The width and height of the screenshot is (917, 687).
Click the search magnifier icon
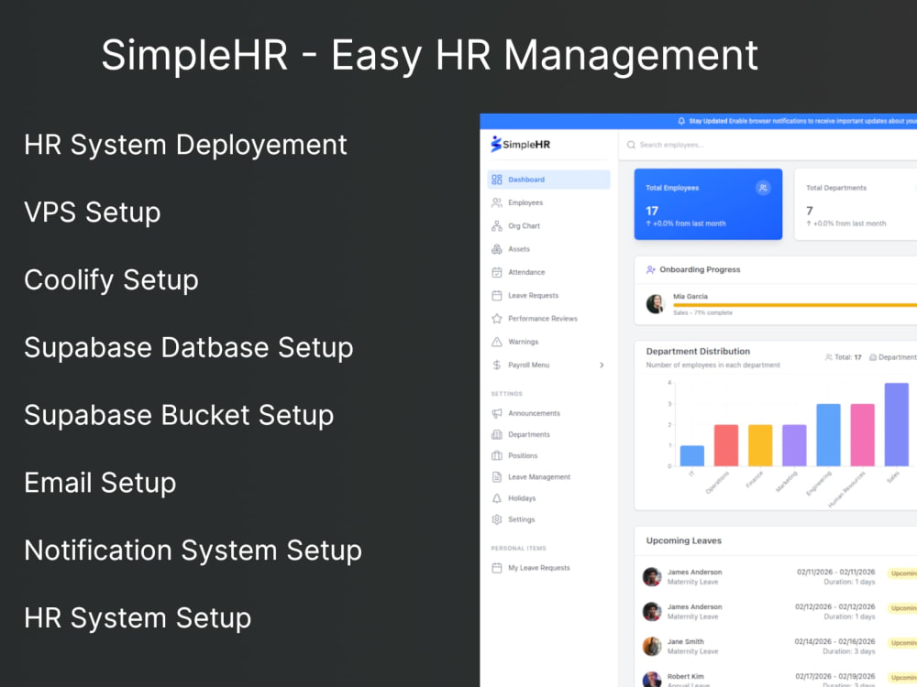631,145
